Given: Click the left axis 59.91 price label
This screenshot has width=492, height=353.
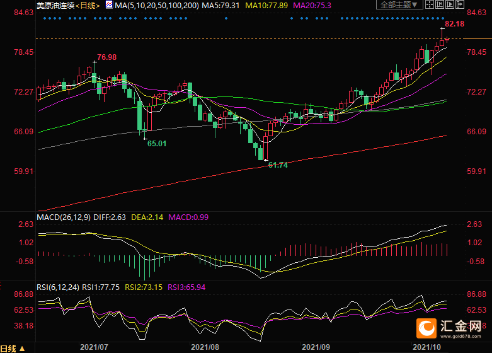Looking at the screenshot, I should 23,171.
